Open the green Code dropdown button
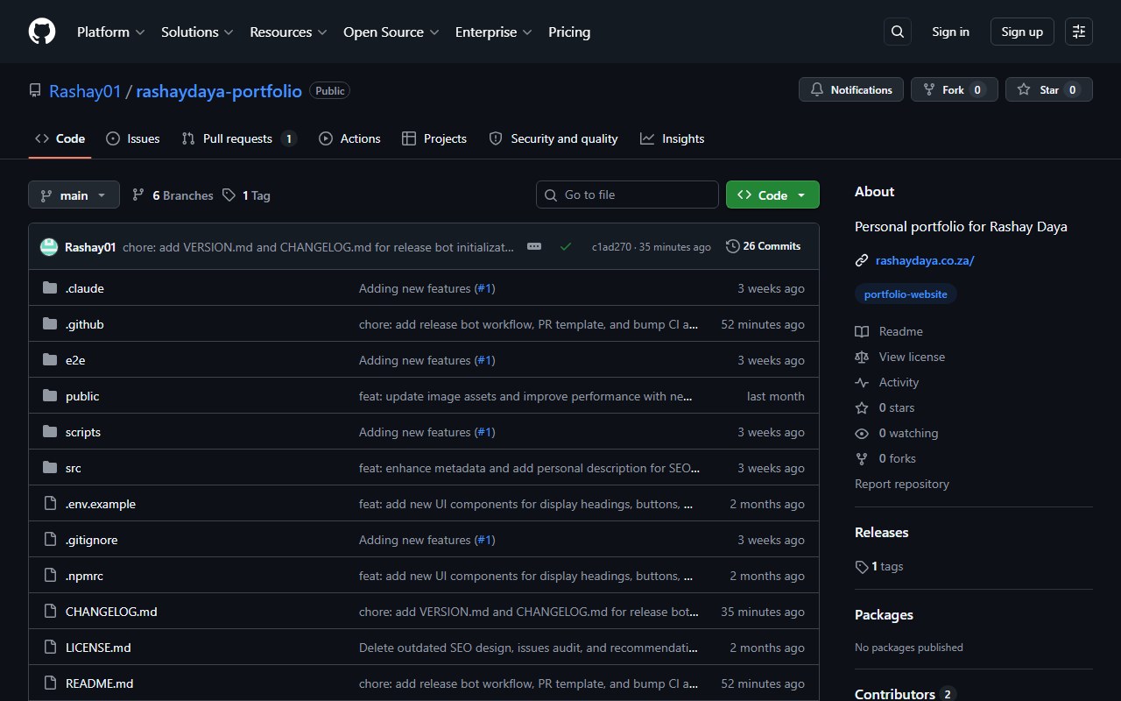 pyautogui.click(x=772, y=195)
